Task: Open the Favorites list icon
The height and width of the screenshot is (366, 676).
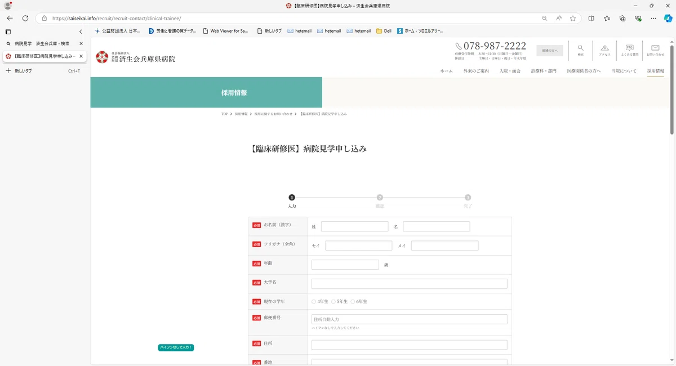Action: click(607, 18)
